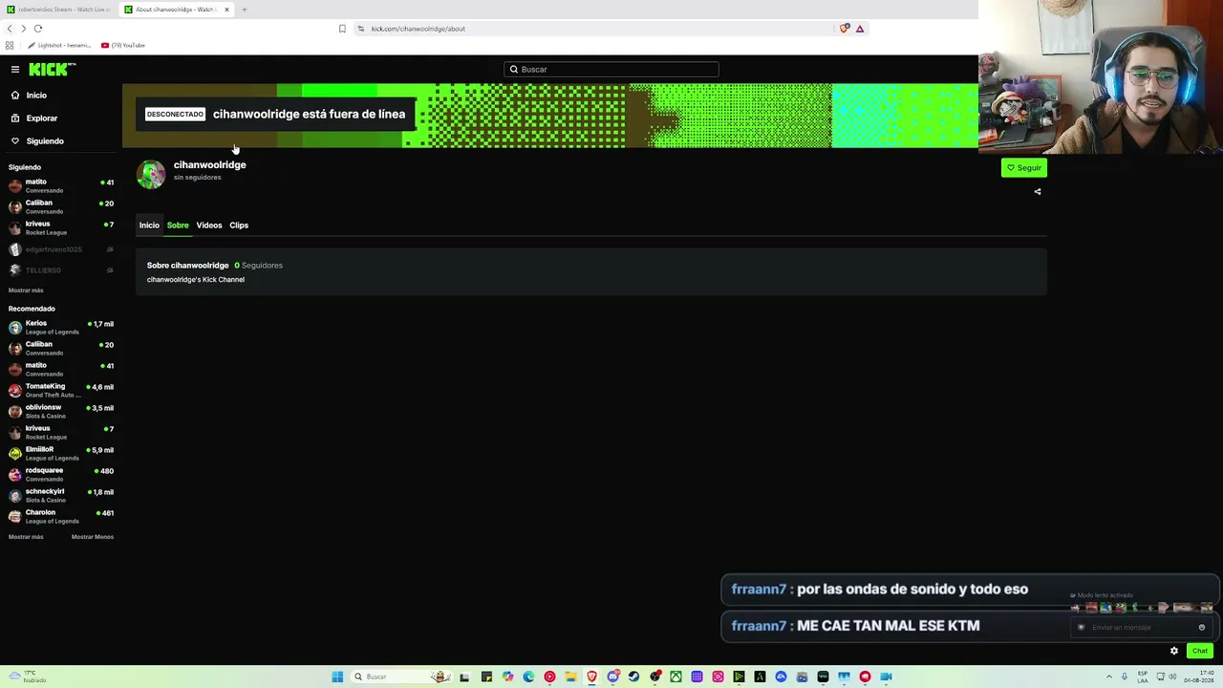The image size is (1223, 688).
Task: Open Xbox app from the taskbar
Action: click(x=676, y=677)
